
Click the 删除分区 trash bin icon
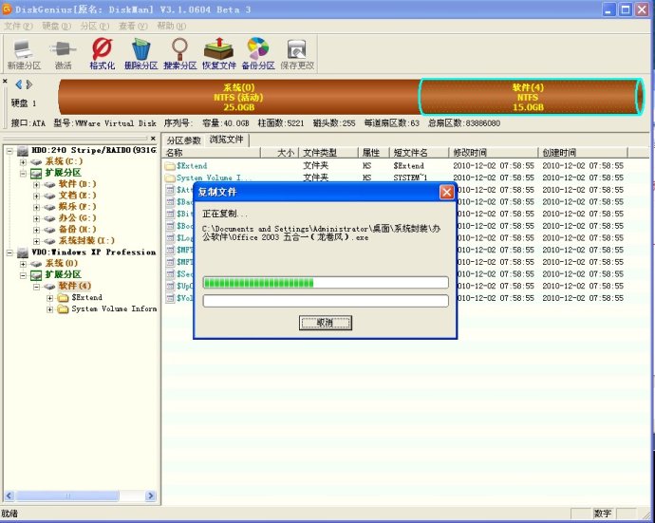(140, 54)
